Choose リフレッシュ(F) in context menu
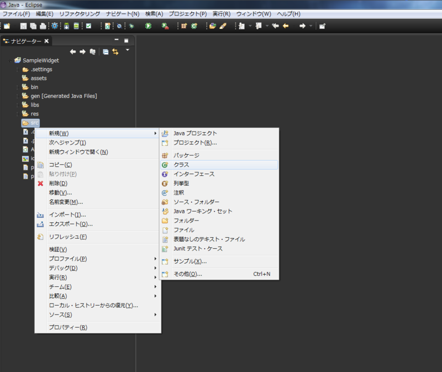 [98, 237]
